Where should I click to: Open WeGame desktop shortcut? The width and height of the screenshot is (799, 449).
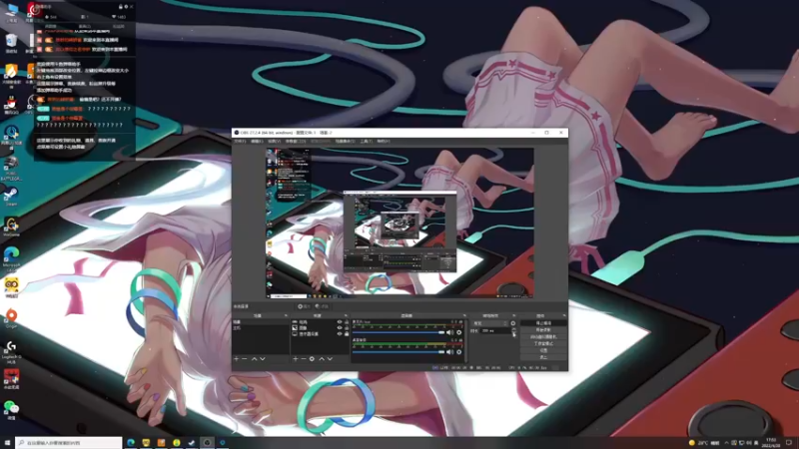coord(11,226)
